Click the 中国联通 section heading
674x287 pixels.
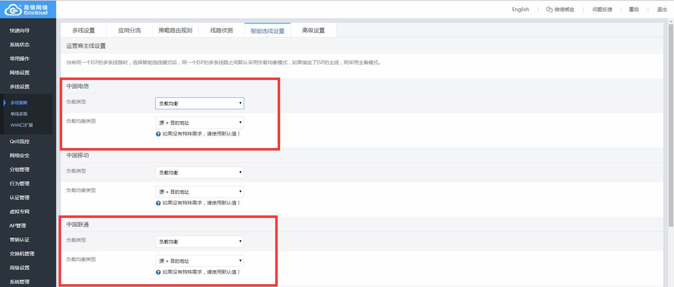(x=78, y=225)
